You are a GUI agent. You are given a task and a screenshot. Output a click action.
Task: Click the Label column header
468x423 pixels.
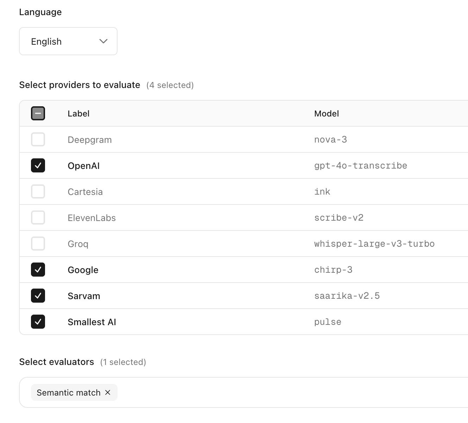(x=78, y=114)
